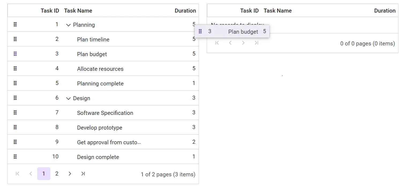Select page 1 in left pager

click(44, 174)
